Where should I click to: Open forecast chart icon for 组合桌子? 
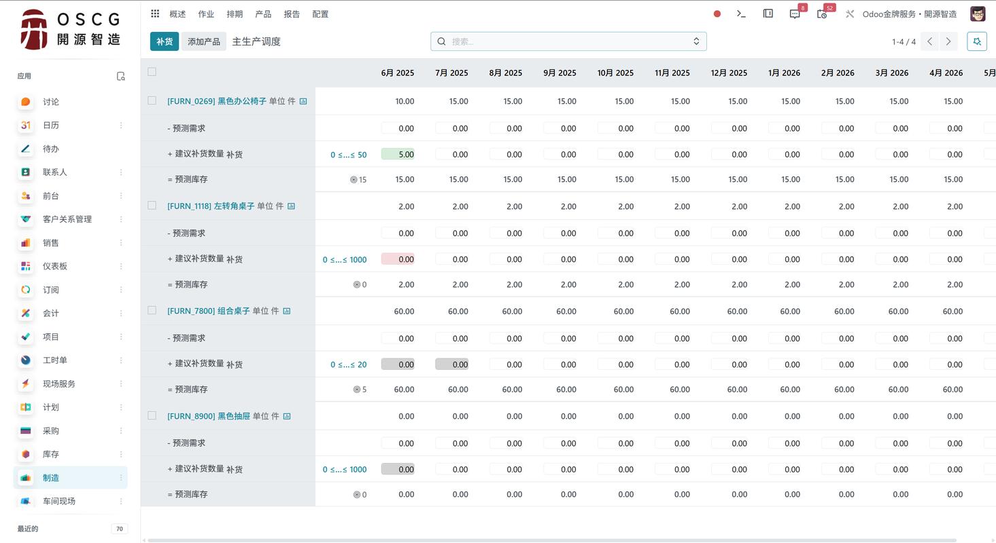287,311
